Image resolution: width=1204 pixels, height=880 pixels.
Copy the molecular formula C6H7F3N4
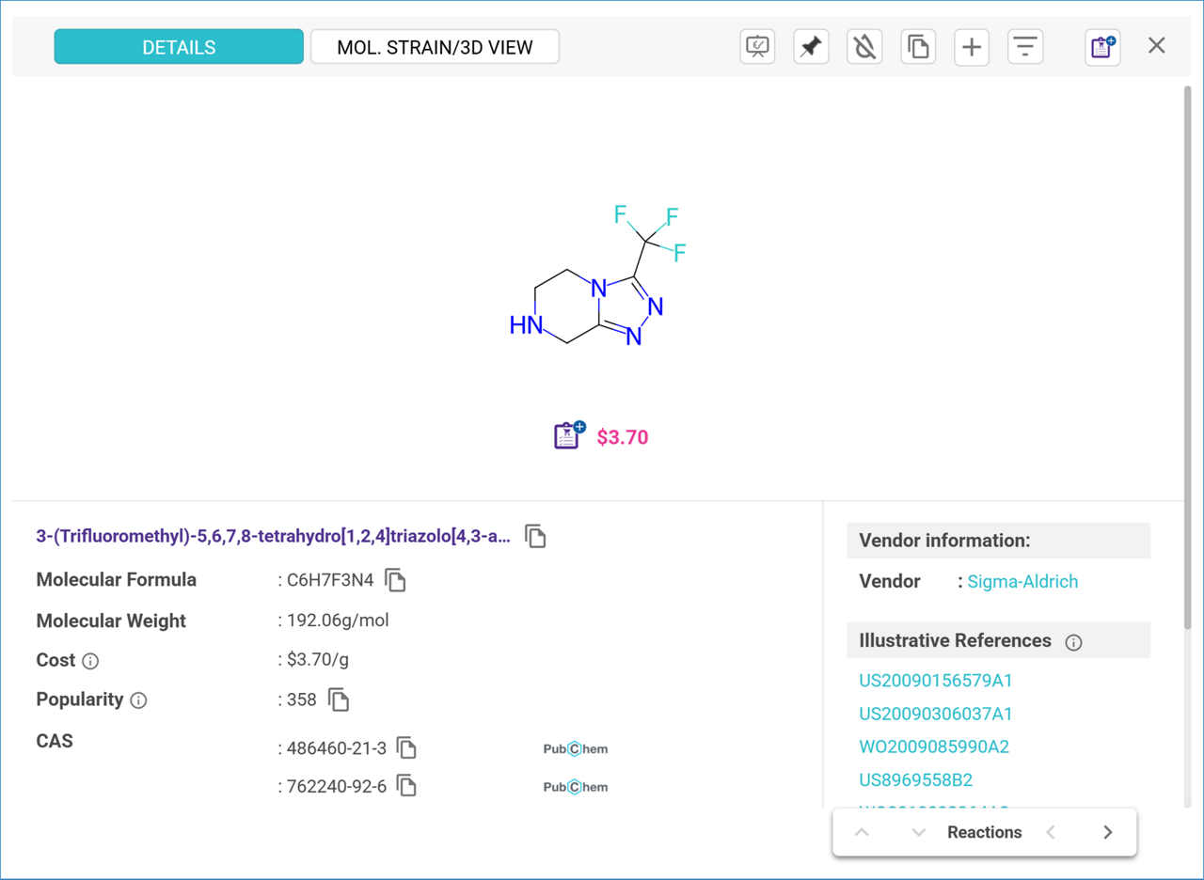395,580
